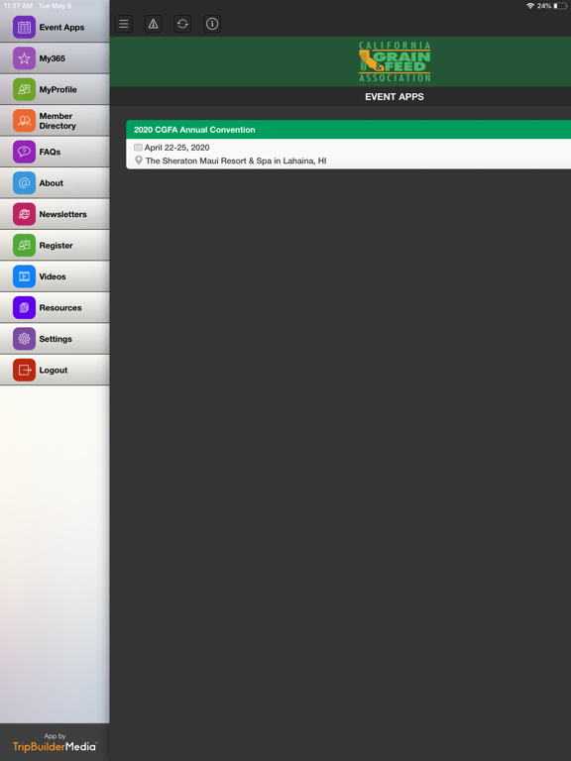Choose Logout menu label
571x761 pixels.
click(54, 370)
